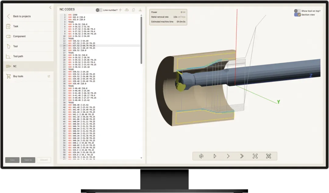329x193 pixels.
Task: Copy NC codes with the copy icon
Action: (x=133, y=10)
